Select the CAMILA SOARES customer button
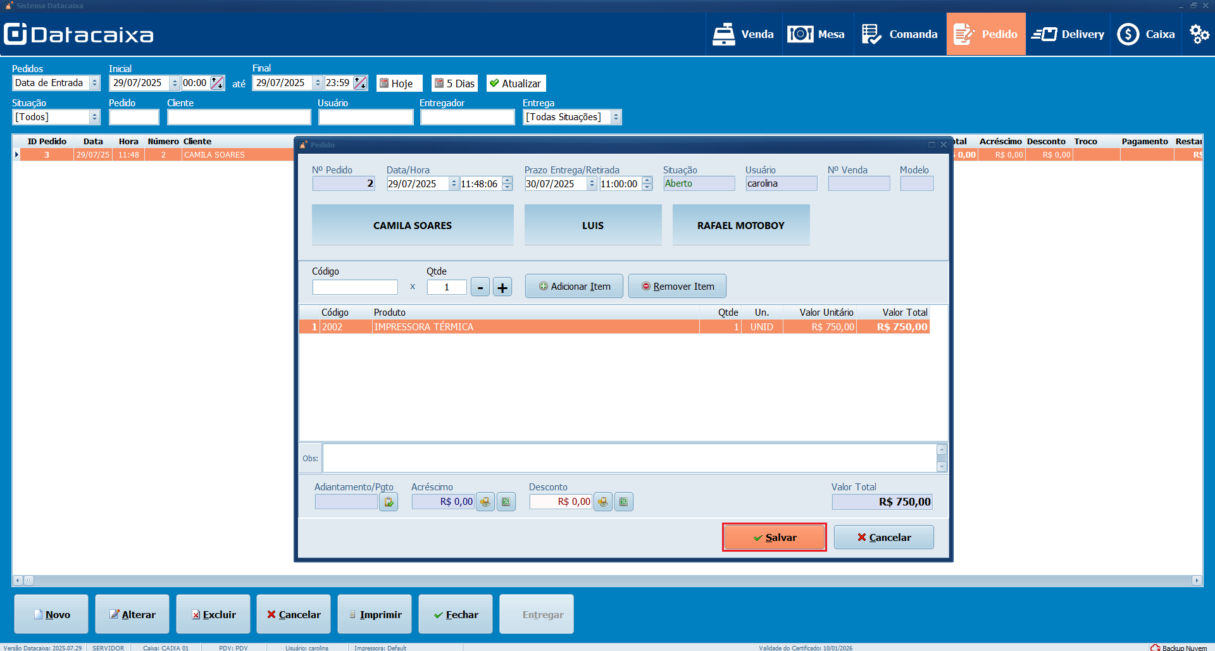Screen dimensions: 1215x651 pos(413,225)
